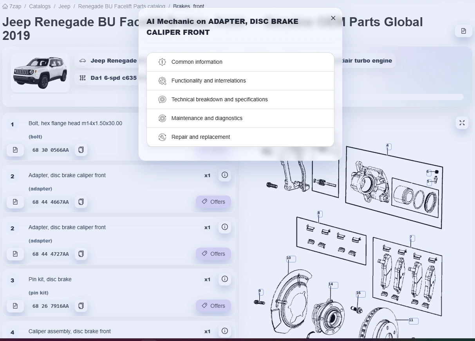This screenshot has height=341, width=475.
Task: Close the AI Mechanic dialog
Action: click(x=333, y=18)
